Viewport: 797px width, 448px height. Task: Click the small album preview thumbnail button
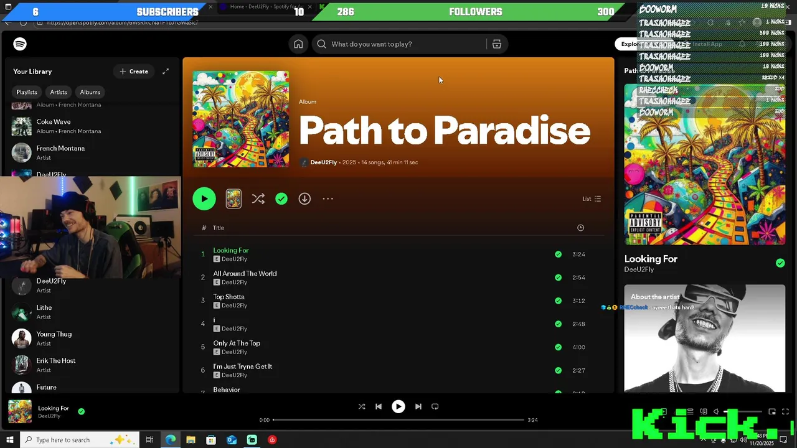pyautogui.click(x=233, y=199)
